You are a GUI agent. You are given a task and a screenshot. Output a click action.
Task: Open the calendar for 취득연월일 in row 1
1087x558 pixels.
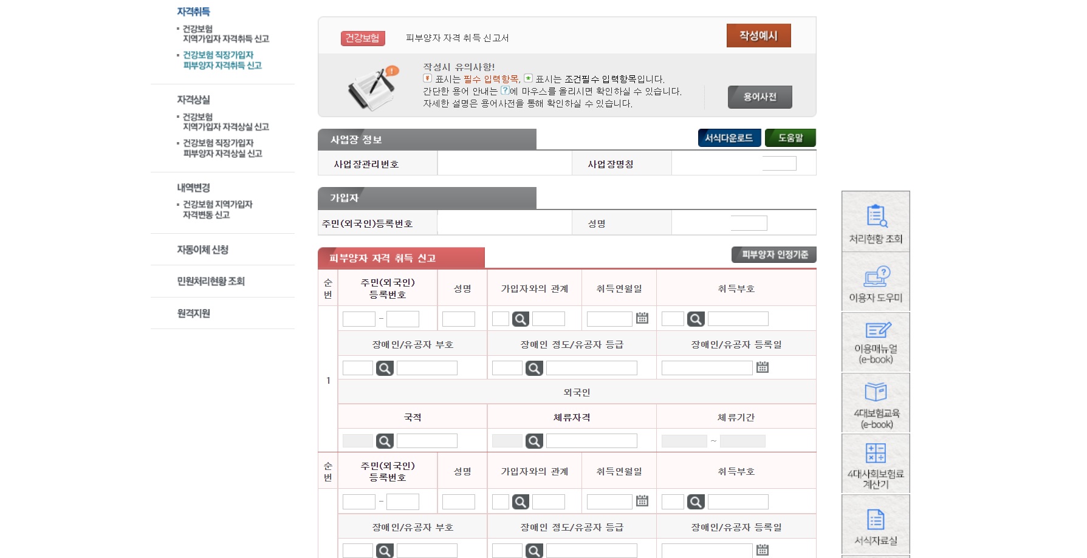click(643, 318)
